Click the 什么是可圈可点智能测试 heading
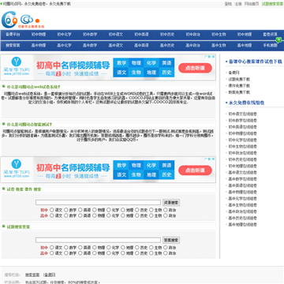Viewport: 284px width, 284px height. [29, 125]
